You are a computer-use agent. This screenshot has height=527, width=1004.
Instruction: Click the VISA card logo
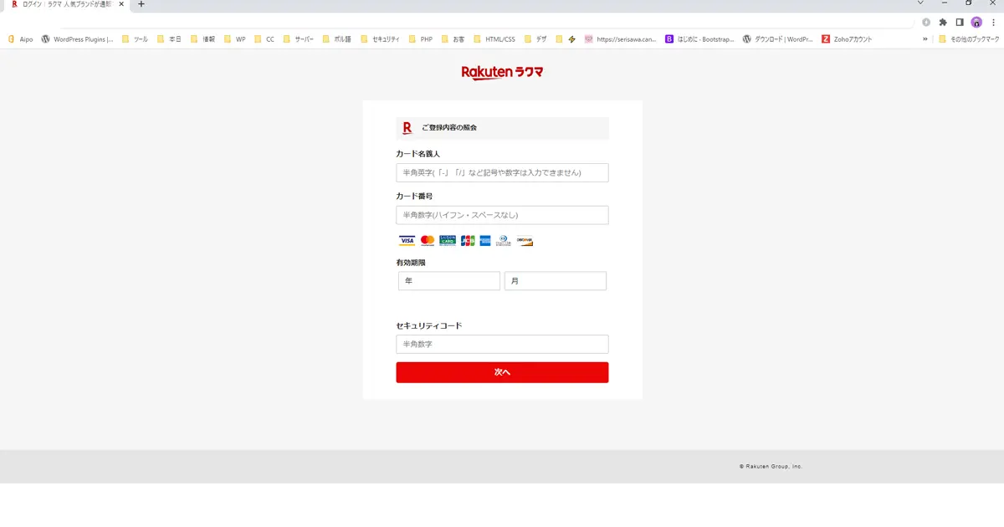407,241
